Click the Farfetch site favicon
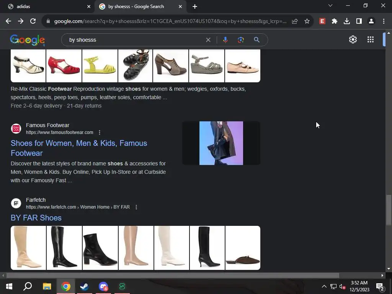The width and height of the screenshot is (392, 294). 16,203
